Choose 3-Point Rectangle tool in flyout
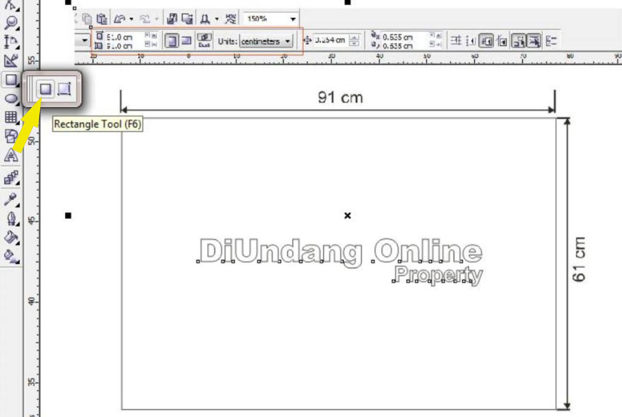Image resolution: width=622 pixels, height=417 pixels. (x=64, y=89)
